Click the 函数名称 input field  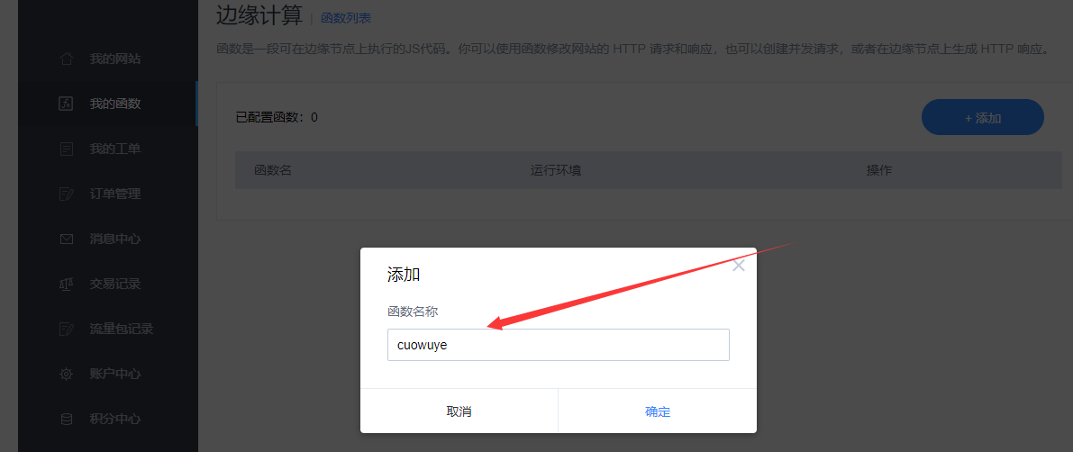tap(559, 345)
